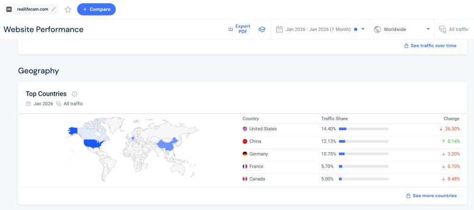Viewport: 474px width, 210px height.
Task: Open See traffic over time link
Action: [x=430, y=46]
